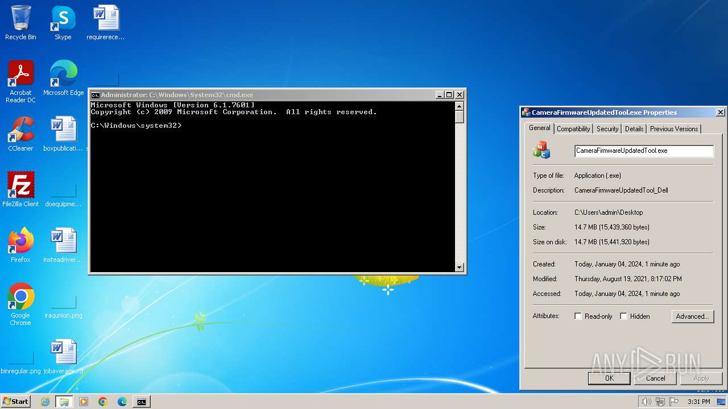This screenshot has width=728, height=409.
Task: Click the cmd scrollbar up arrow
Action: [x=460, y=106]
